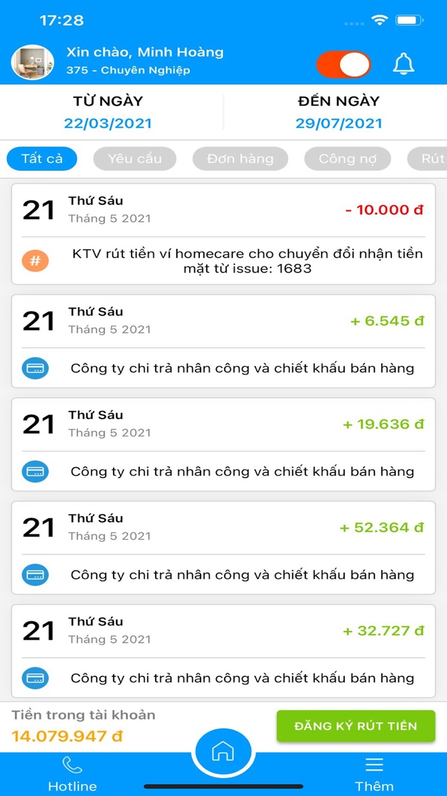Viewport: 447px width, 796px height.
Task: Open the Hotline phone icon
Action: click(x=72, y=765)
